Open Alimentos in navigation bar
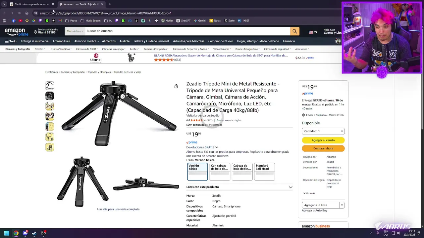The height and width of the screenshot is (238, 424). 109,41
